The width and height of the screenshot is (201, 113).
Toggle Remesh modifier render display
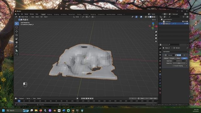point(180,55)
